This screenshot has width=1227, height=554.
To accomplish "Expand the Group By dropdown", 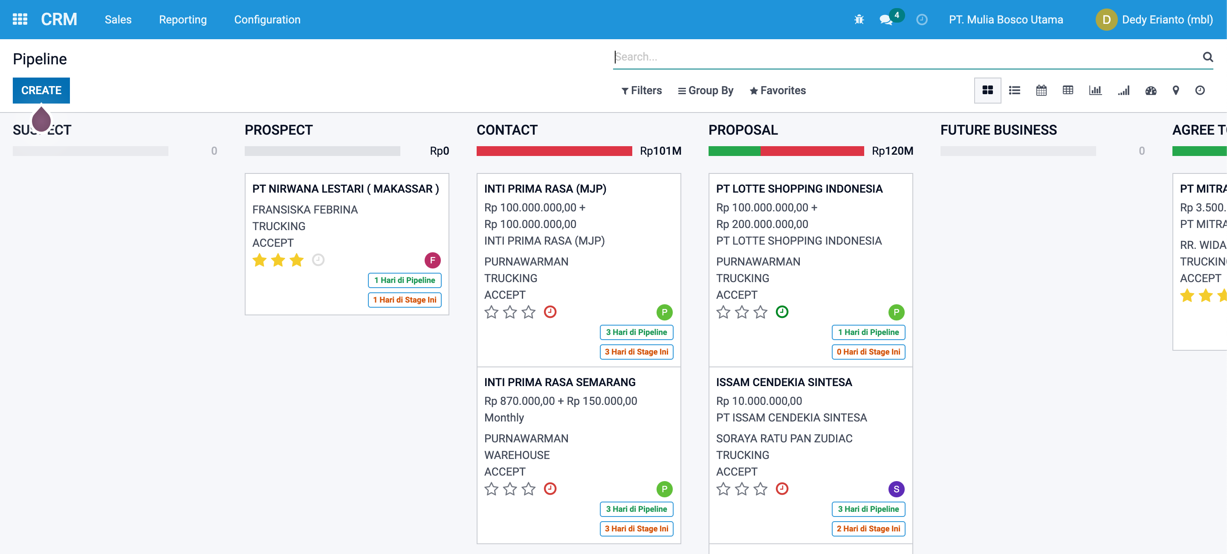I will [706, 90].
